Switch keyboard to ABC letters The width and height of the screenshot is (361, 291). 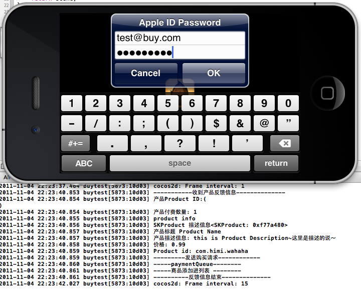[x=84, y=164]
